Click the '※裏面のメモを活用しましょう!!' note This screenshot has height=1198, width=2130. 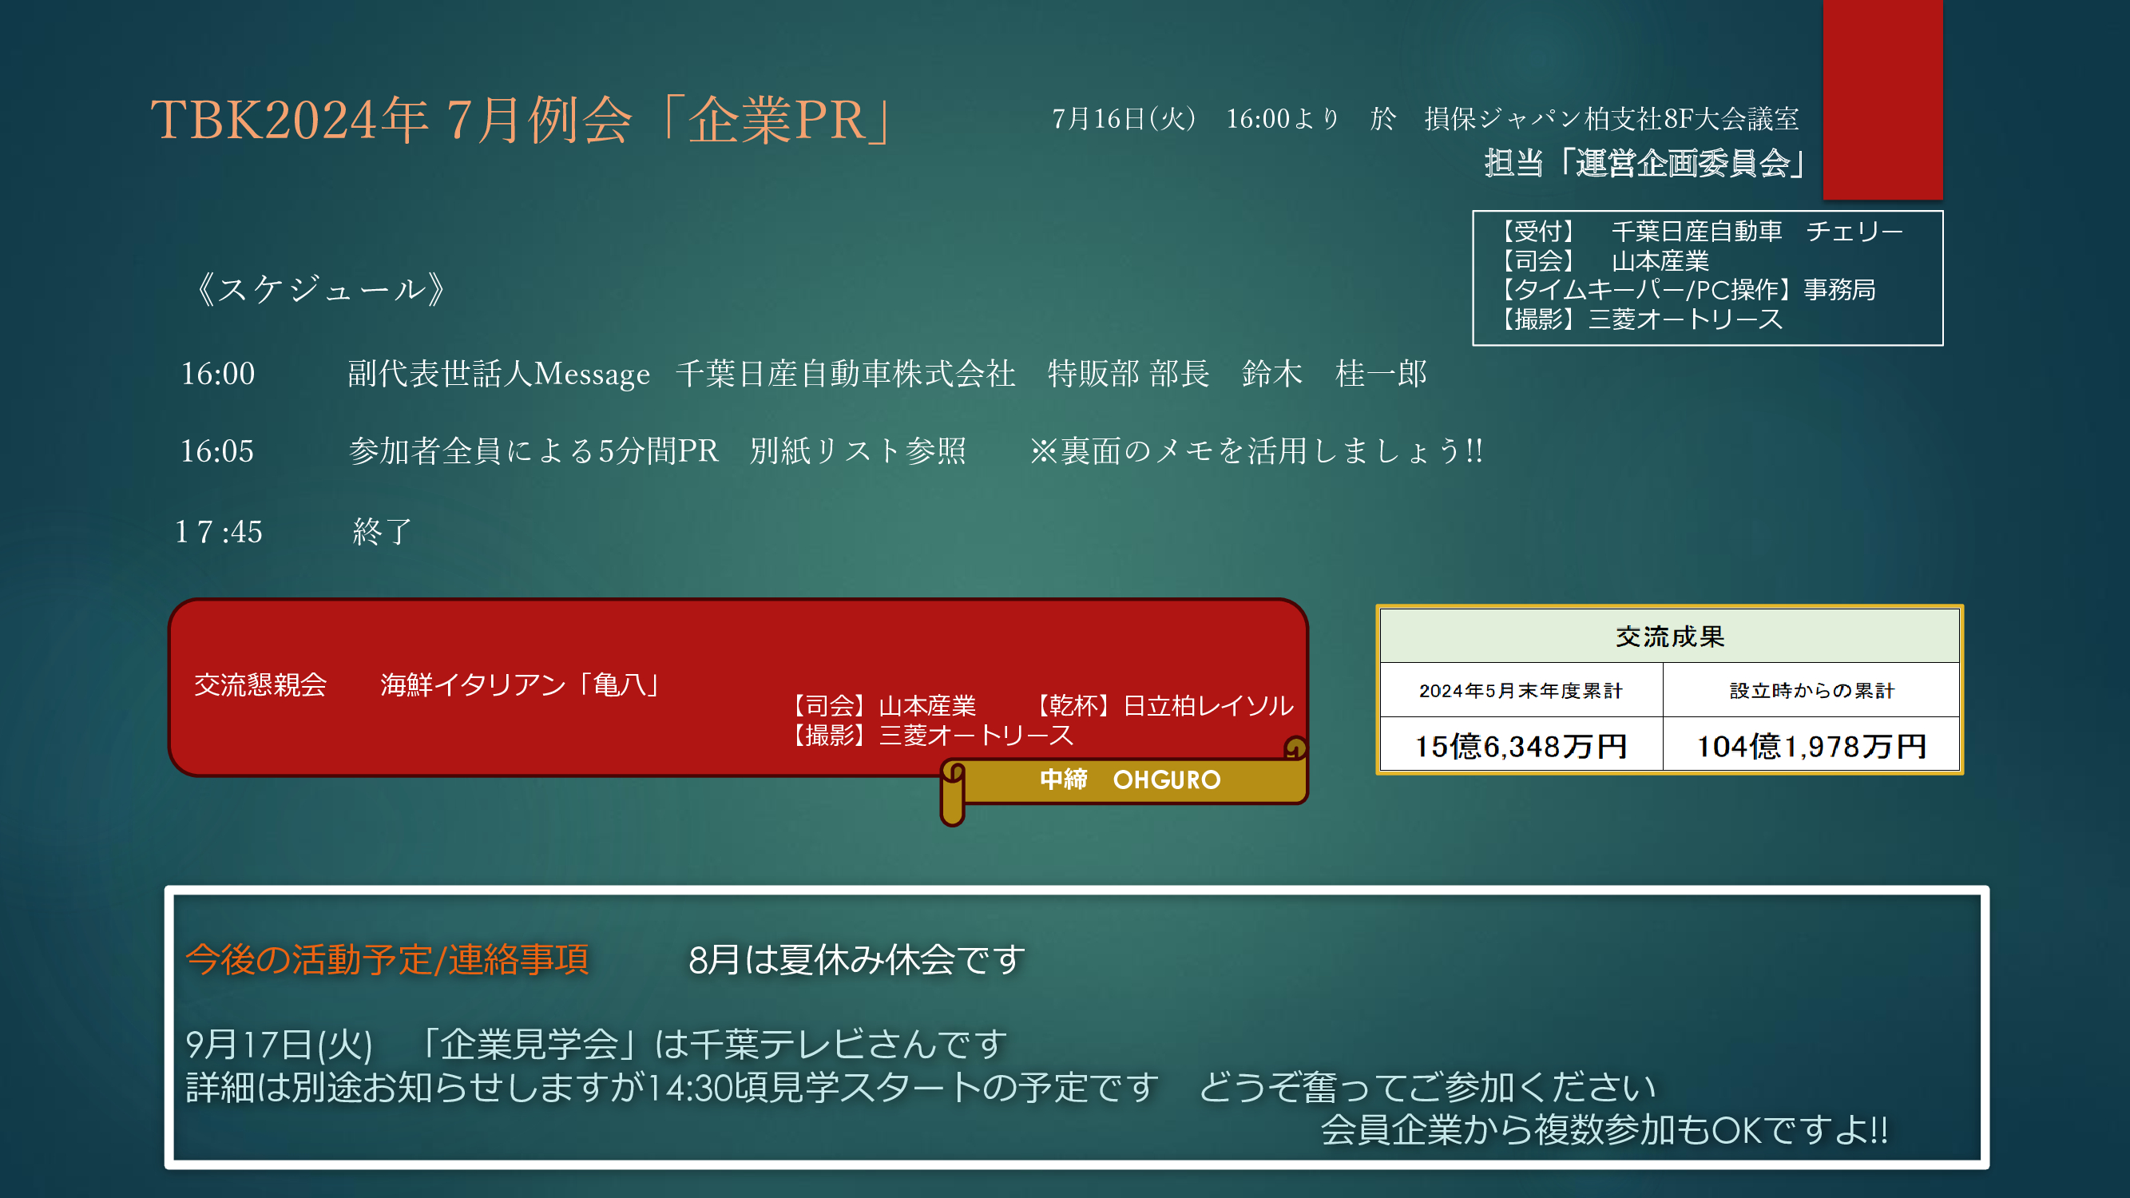pyautogui.click(x=1256, y=451)
